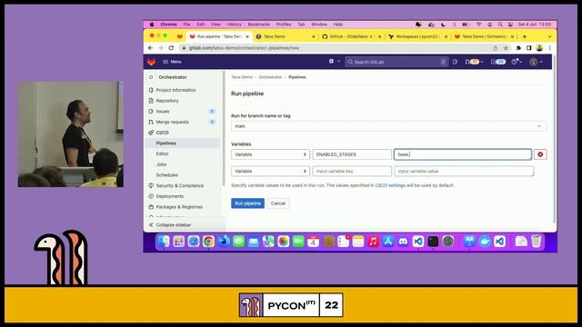The image size is (582, 327).
Task: Select Editor under CI/CD
Action: (162, 154)
